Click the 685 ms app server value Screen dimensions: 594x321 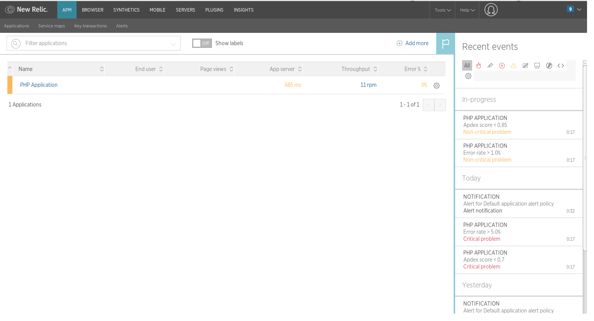(x=293, y=85)
